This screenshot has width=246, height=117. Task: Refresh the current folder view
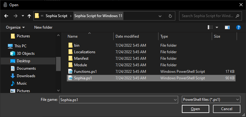click(x=170, y=16)
